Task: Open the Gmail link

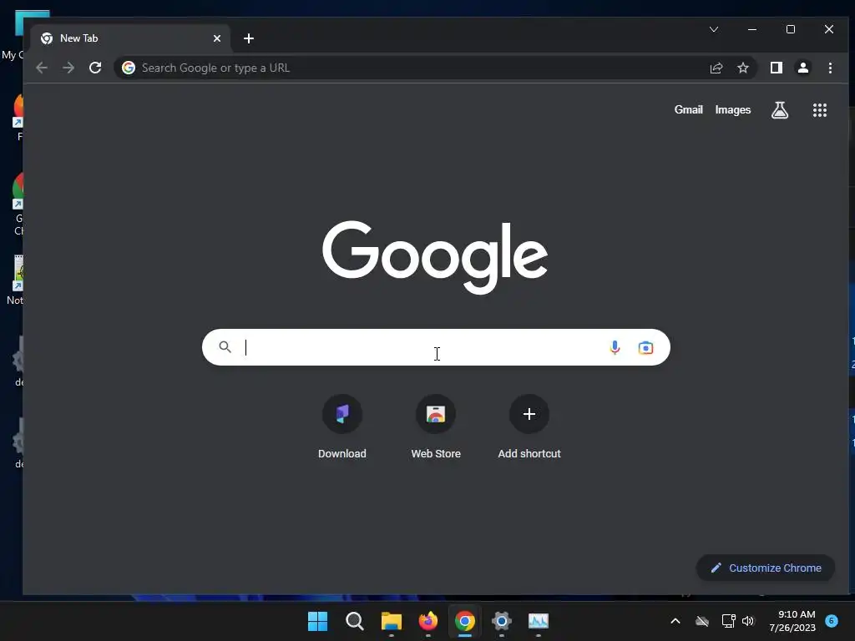Action: click(688, 109)
